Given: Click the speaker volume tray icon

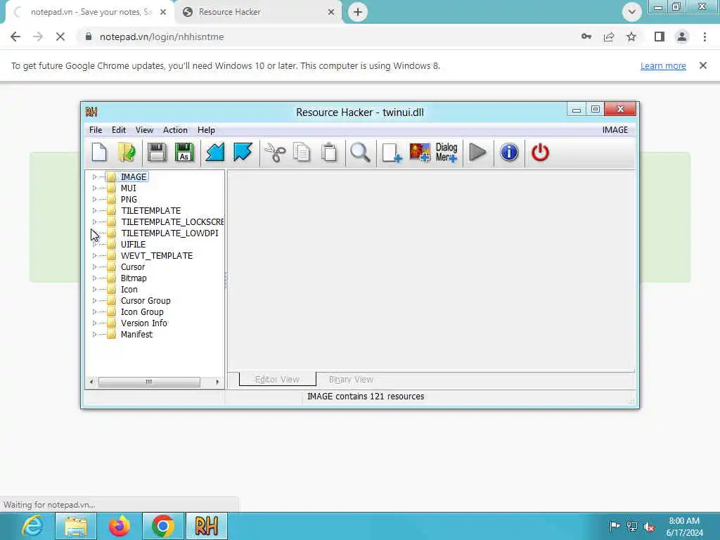Looking at the screenshot, I should pos(649,527).
